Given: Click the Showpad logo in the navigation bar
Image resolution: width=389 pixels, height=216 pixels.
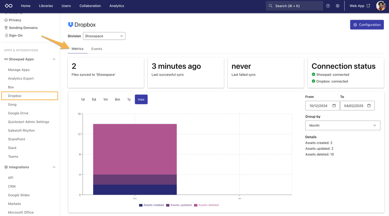Looking at the screenshot, I should [8, 6].
